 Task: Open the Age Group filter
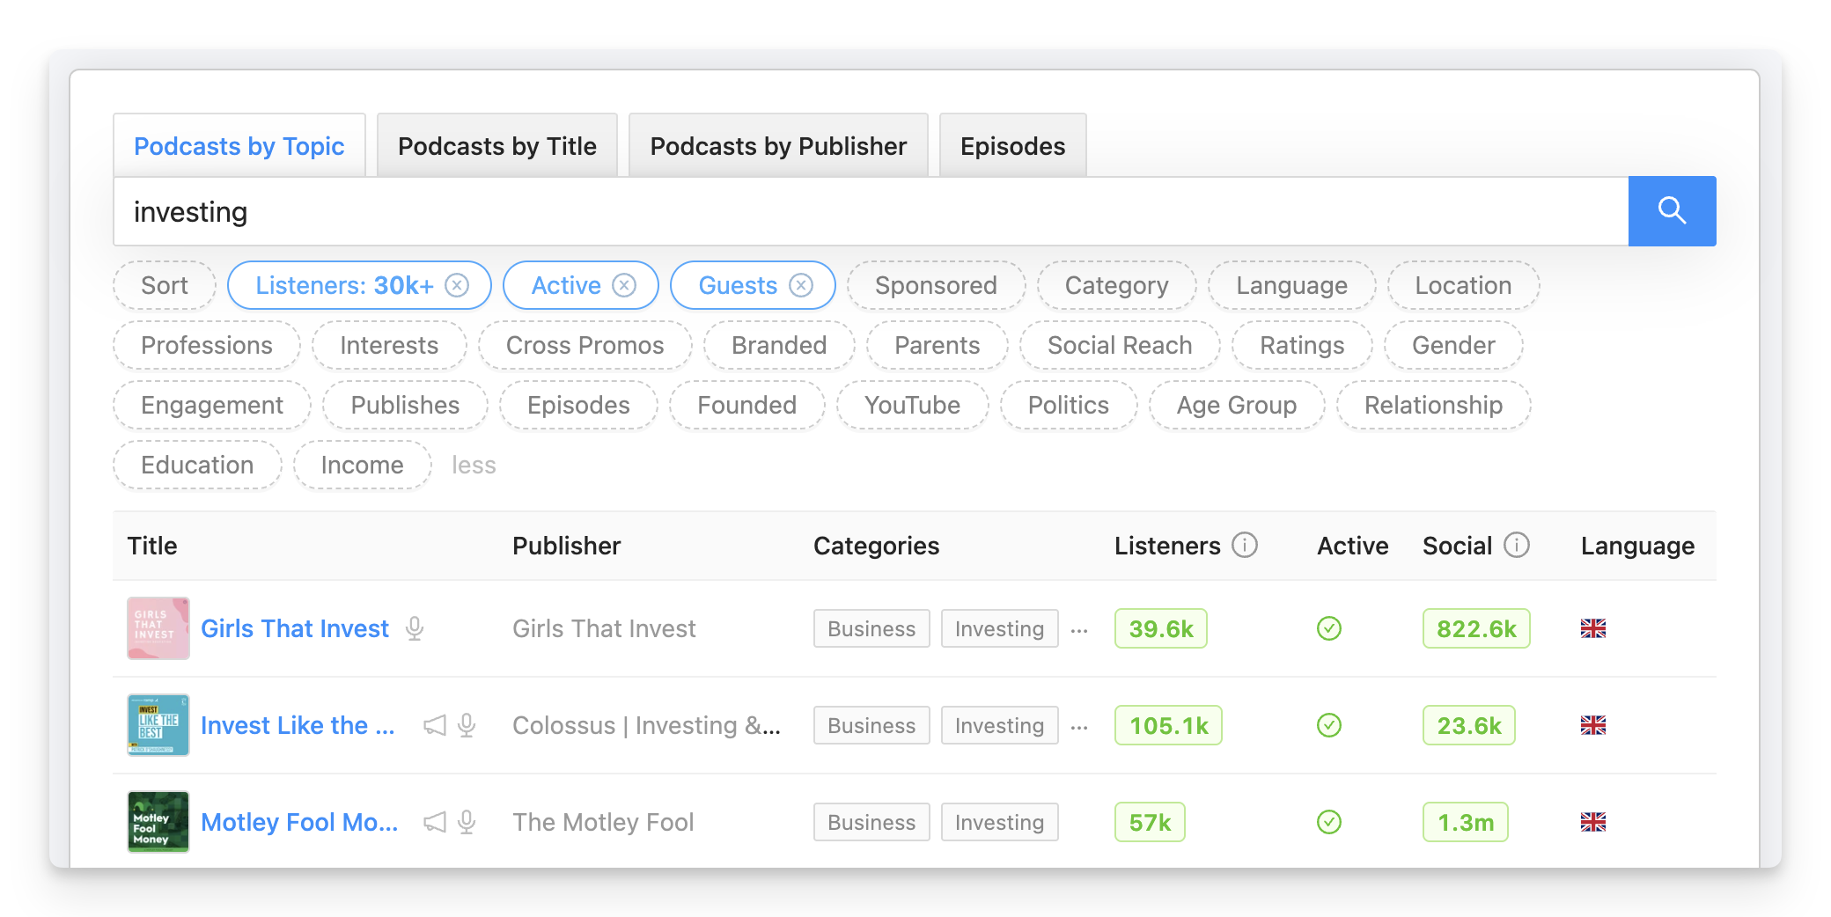pyautogui.click(x=1237, y=405)
